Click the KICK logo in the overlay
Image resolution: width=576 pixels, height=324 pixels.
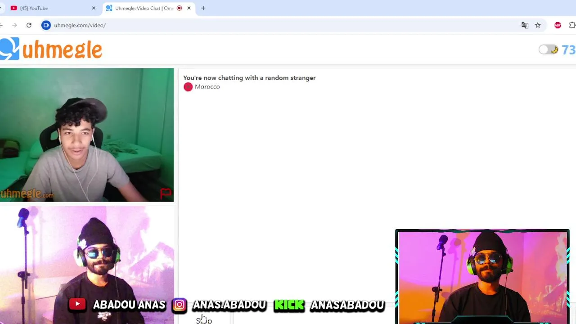(289, 305)
